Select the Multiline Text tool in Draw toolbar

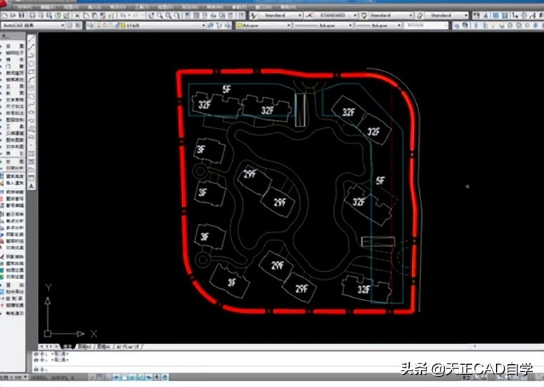click(31, 186)
